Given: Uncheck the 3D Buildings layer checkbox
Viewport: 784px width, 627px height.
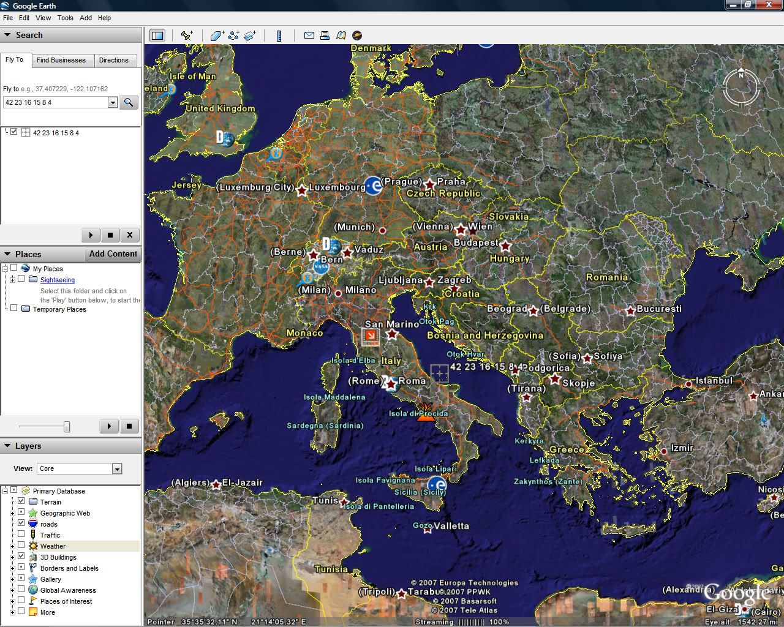Looking at the screenshot, I should coord(21,557).
